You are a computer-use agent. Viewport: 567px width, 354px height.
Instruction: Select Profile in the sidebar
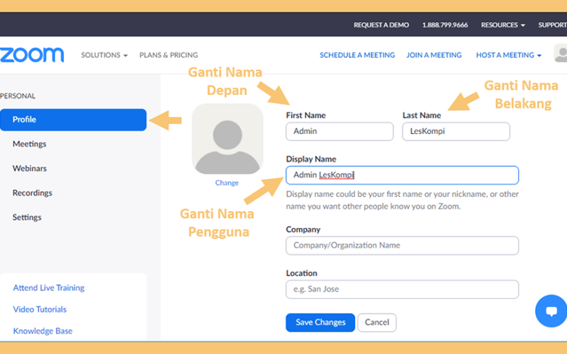pyautogui.click(x=73, y=120)
